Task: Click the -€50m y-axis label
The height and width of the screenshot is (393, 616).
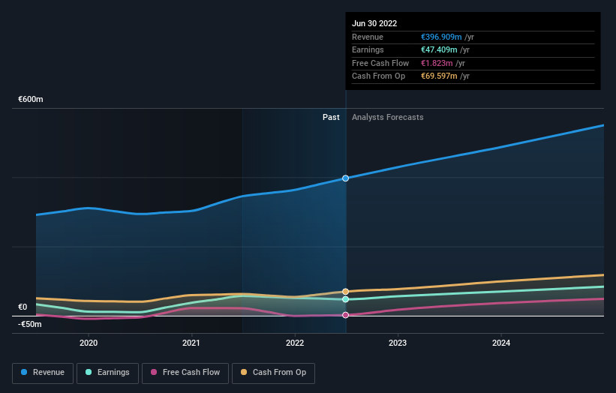Action: (x=30, y=324)
